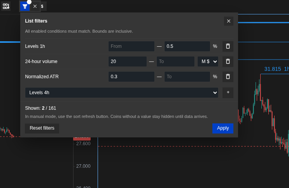Focus the 24-hour volume To field
The width and height of the screenshot is (289, 188).
(x=175, y=61)
